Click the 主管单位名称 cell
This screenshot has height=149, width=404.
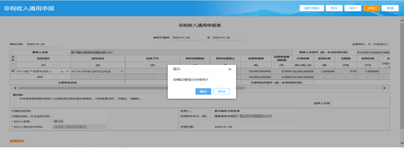[x=67, y=82]
